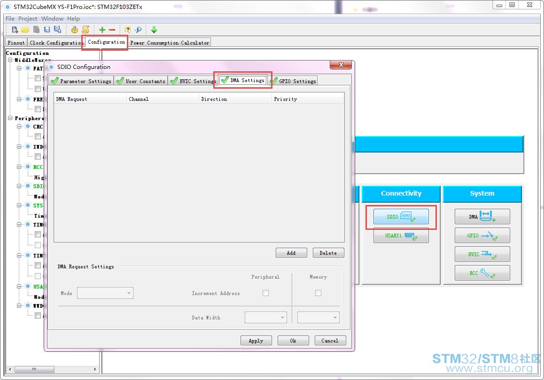Toggle the checkbox under FRE node
This screenshot has width=544, height=380.
pos(38,109)
